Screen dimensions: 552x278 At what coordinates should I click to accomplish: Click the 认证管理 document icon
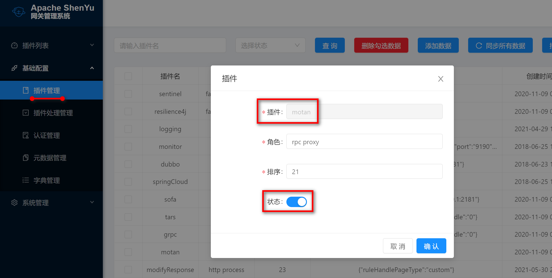(26, 135)
